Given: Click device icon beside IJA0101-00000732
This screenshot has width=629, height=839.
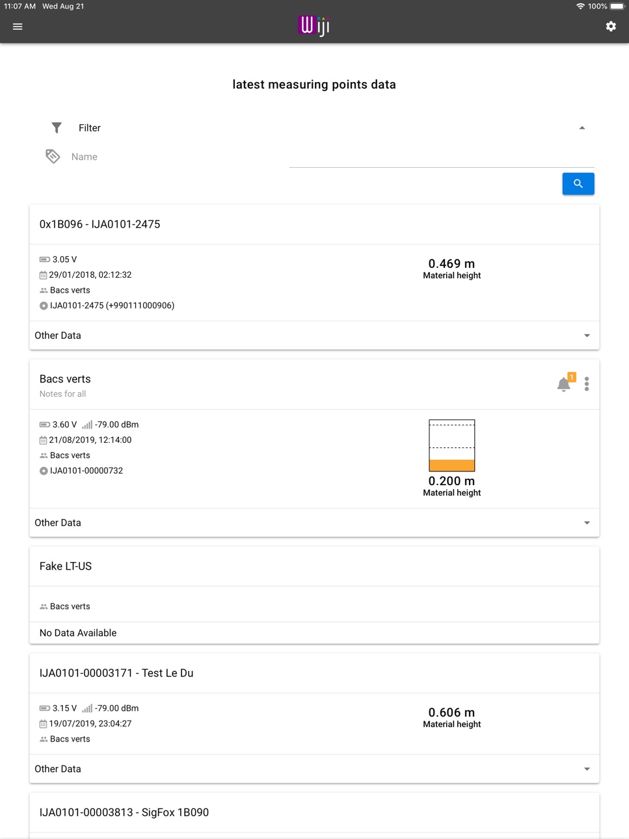Looking at the screenshot, I should pos(44,471).
